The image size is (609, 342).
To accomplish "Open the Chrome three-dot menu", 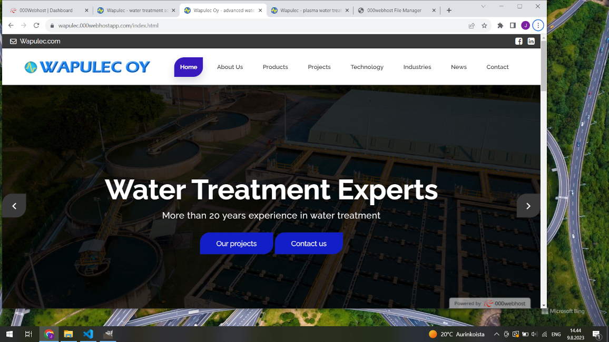I will [538, 26].
